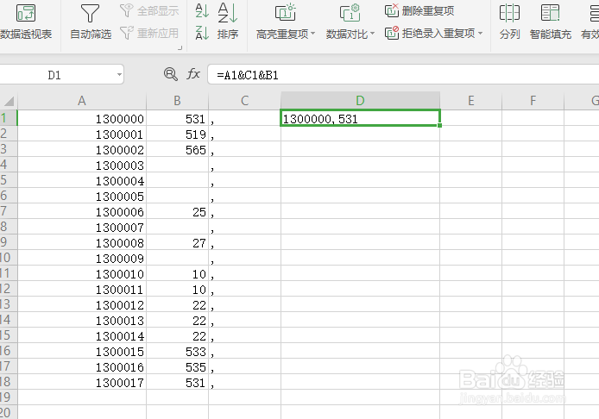Image resolution: width=599 pixels, height=419 pixels.
Task: Click cell A1 with value 1300000
Action: coord(82,118)
